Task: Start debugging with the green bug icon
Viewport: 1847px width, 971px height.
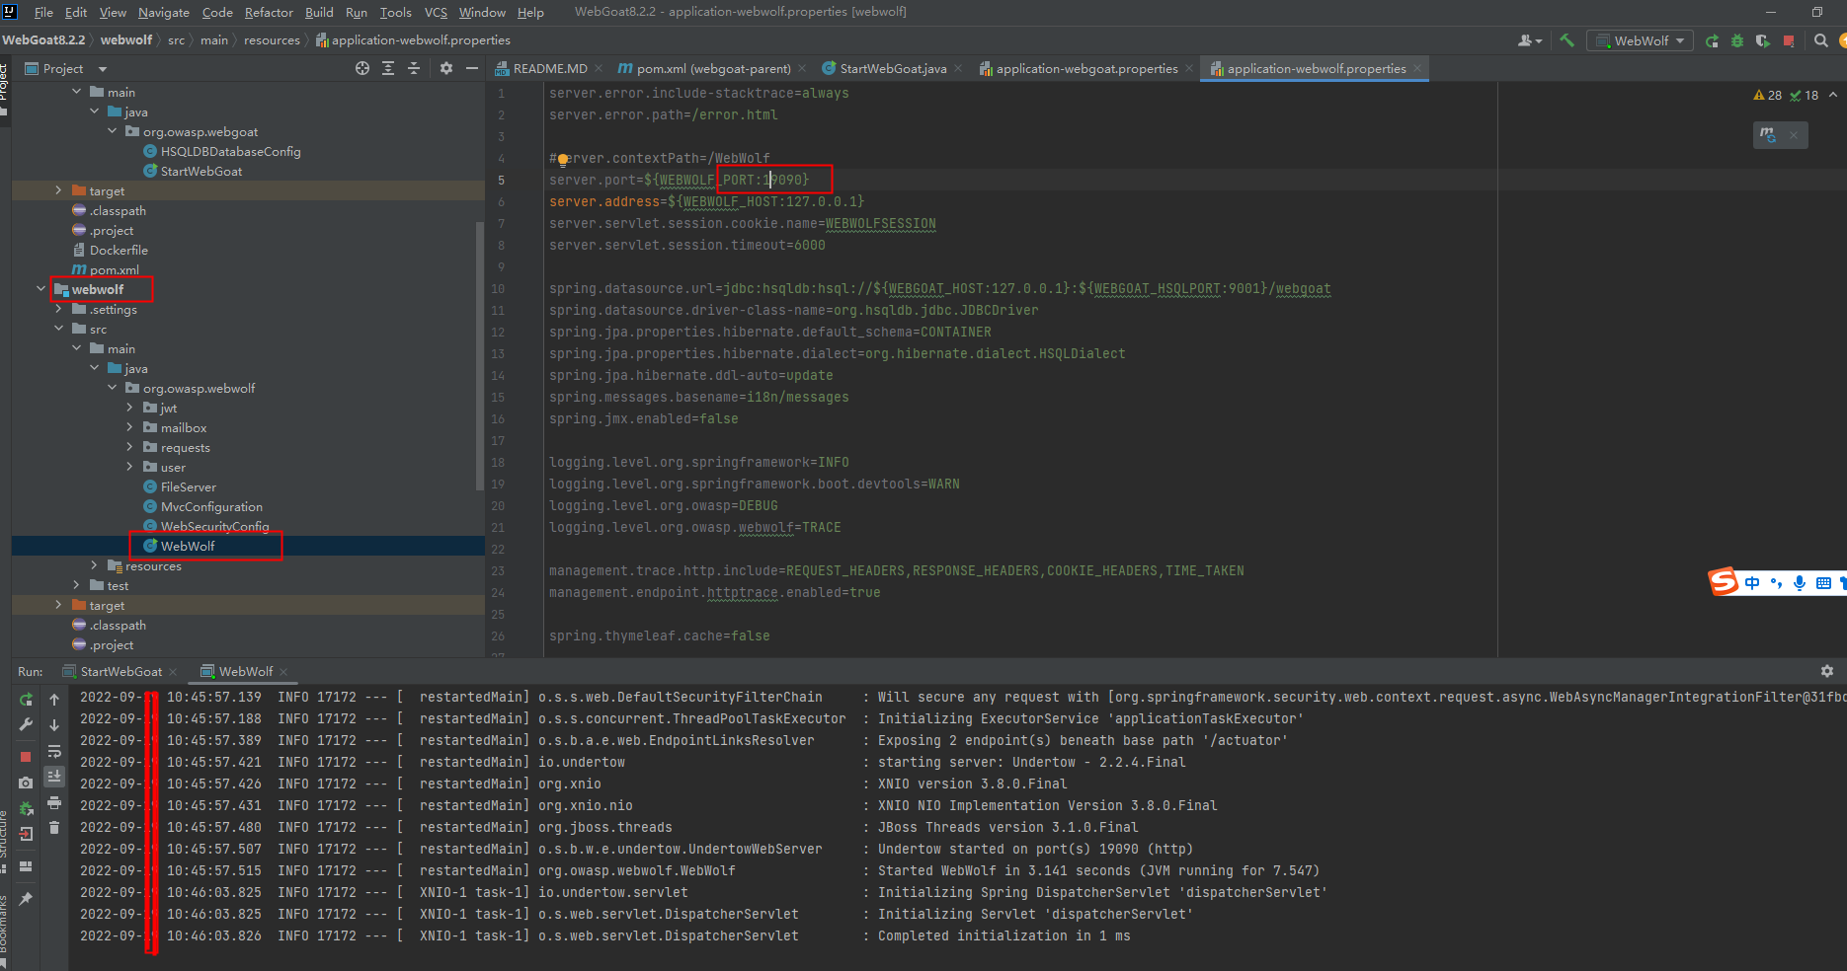Action: pyautogui.click(x=1737, y=40)
